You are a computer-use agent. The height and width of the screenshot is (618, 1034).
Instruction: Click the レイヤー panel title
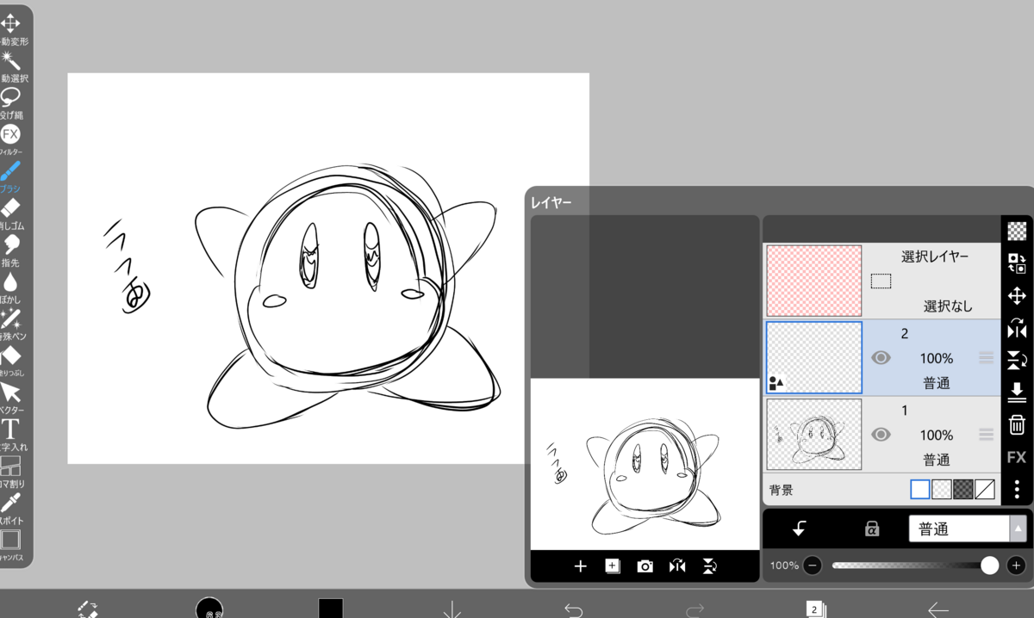551,203
